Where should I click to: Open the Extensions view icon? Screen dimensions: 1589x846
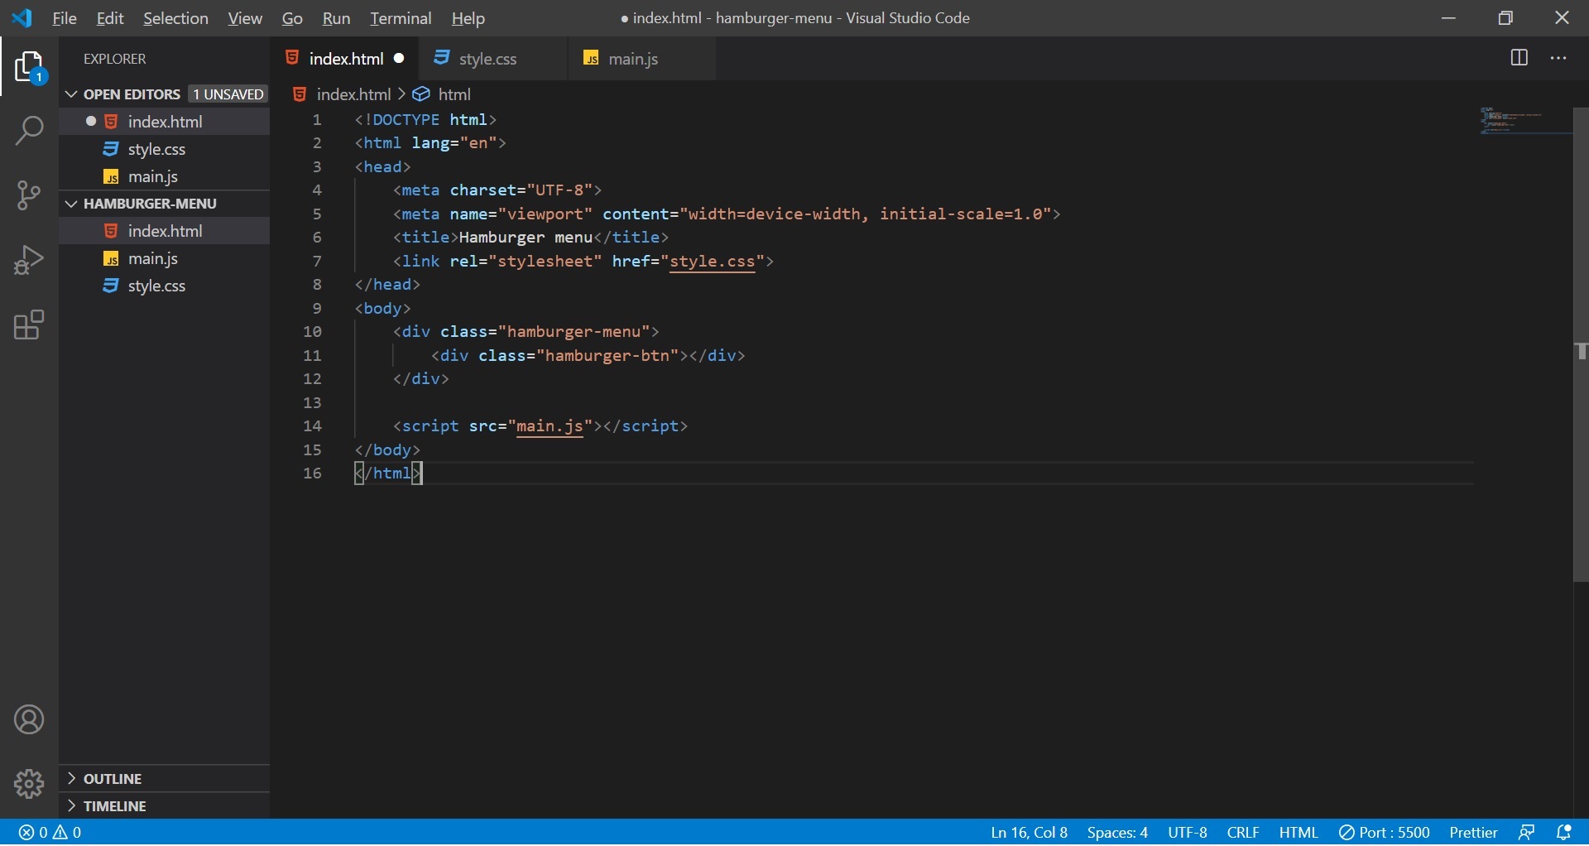coord(29,325)
